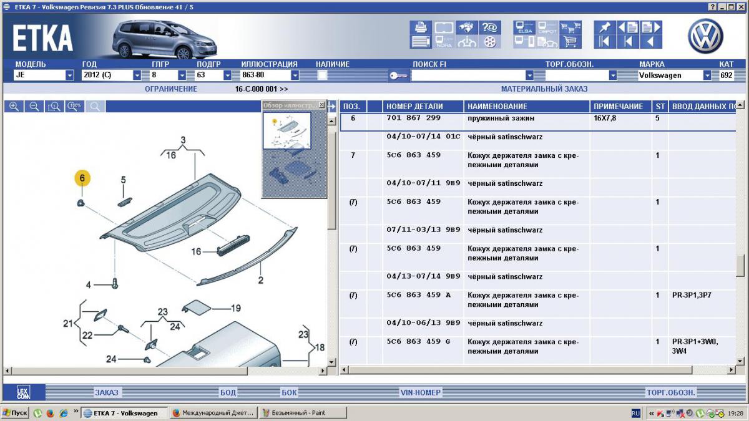Image resolution: width=749 pixels, height=421 pixels.
Task: Close the Обзор иллюстр. overview panel
Action: click(321, 105)
